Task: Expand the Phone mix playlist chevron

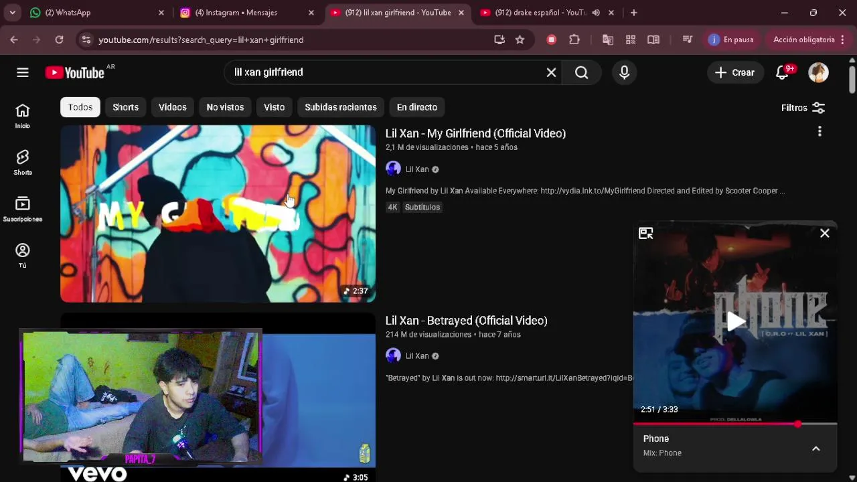Action: click(816, 449)
